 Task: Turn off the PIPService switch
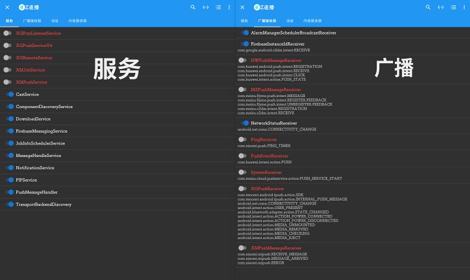tap(10, 180)
